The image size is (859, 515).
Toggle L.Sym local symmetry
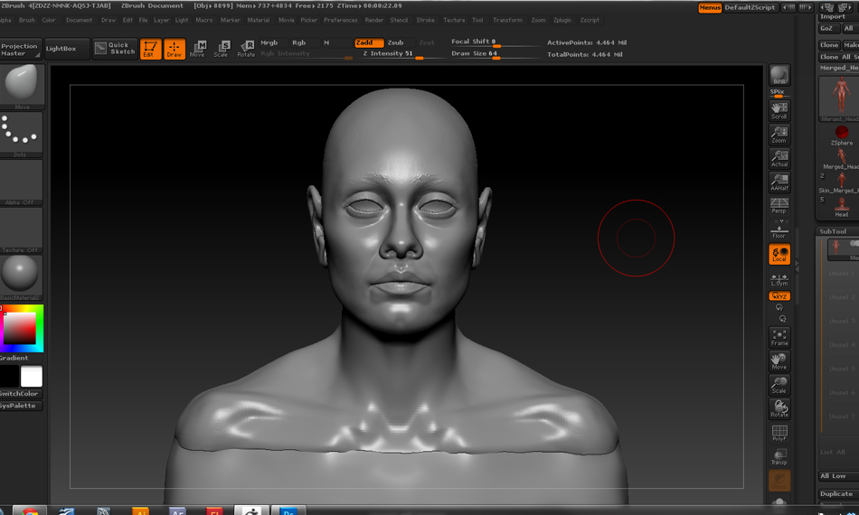[x=779, y=280]
